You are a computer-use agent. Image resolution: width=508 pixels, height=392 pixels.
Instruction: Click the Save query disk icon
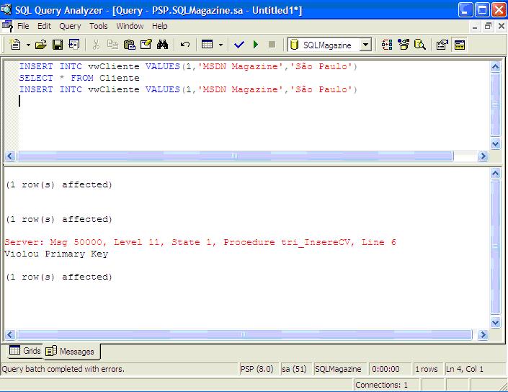(x=58, y=45)
